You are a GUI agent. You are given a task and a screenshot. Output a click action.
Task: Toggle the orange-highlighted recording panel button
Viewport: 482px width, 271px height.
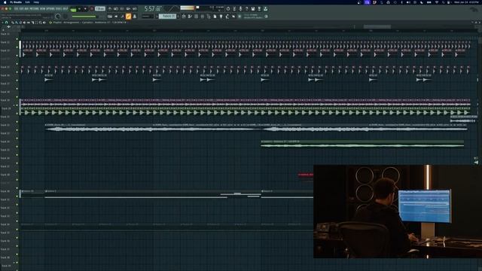click(128, 17)
